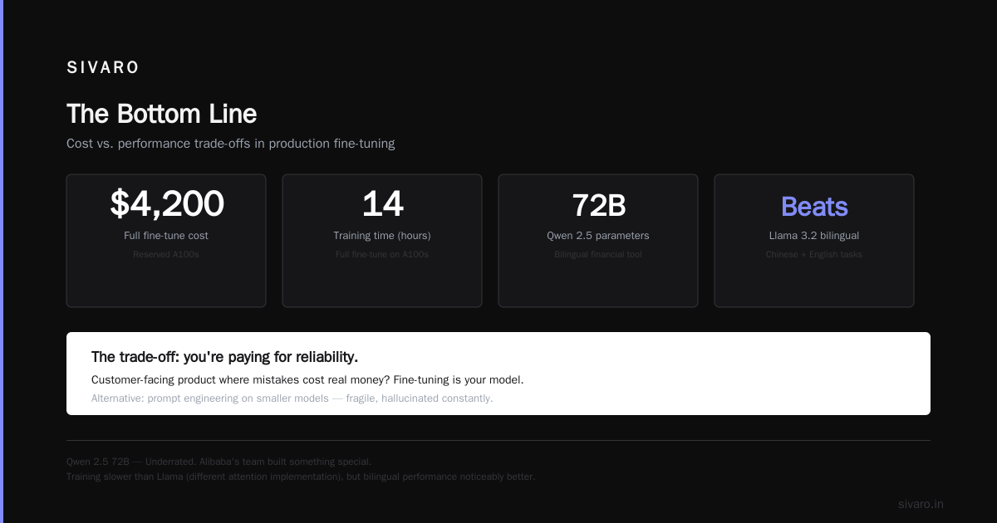
Task: Click the customer-facing product sentence
Action: [307, 380]
